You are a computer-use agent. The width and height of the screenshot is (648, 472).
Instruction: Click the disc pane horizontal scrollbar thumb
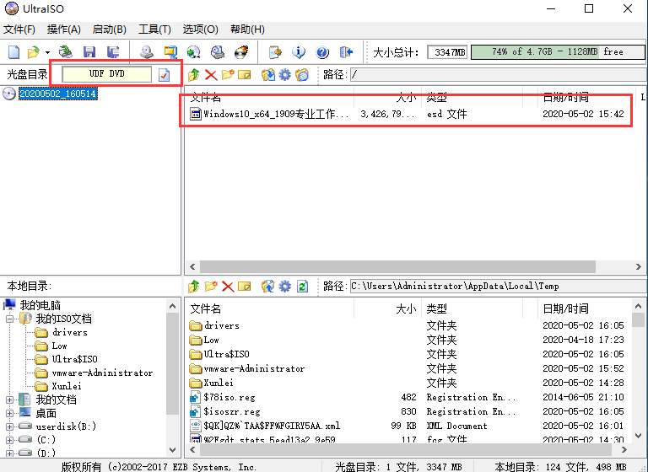(397, 267)
